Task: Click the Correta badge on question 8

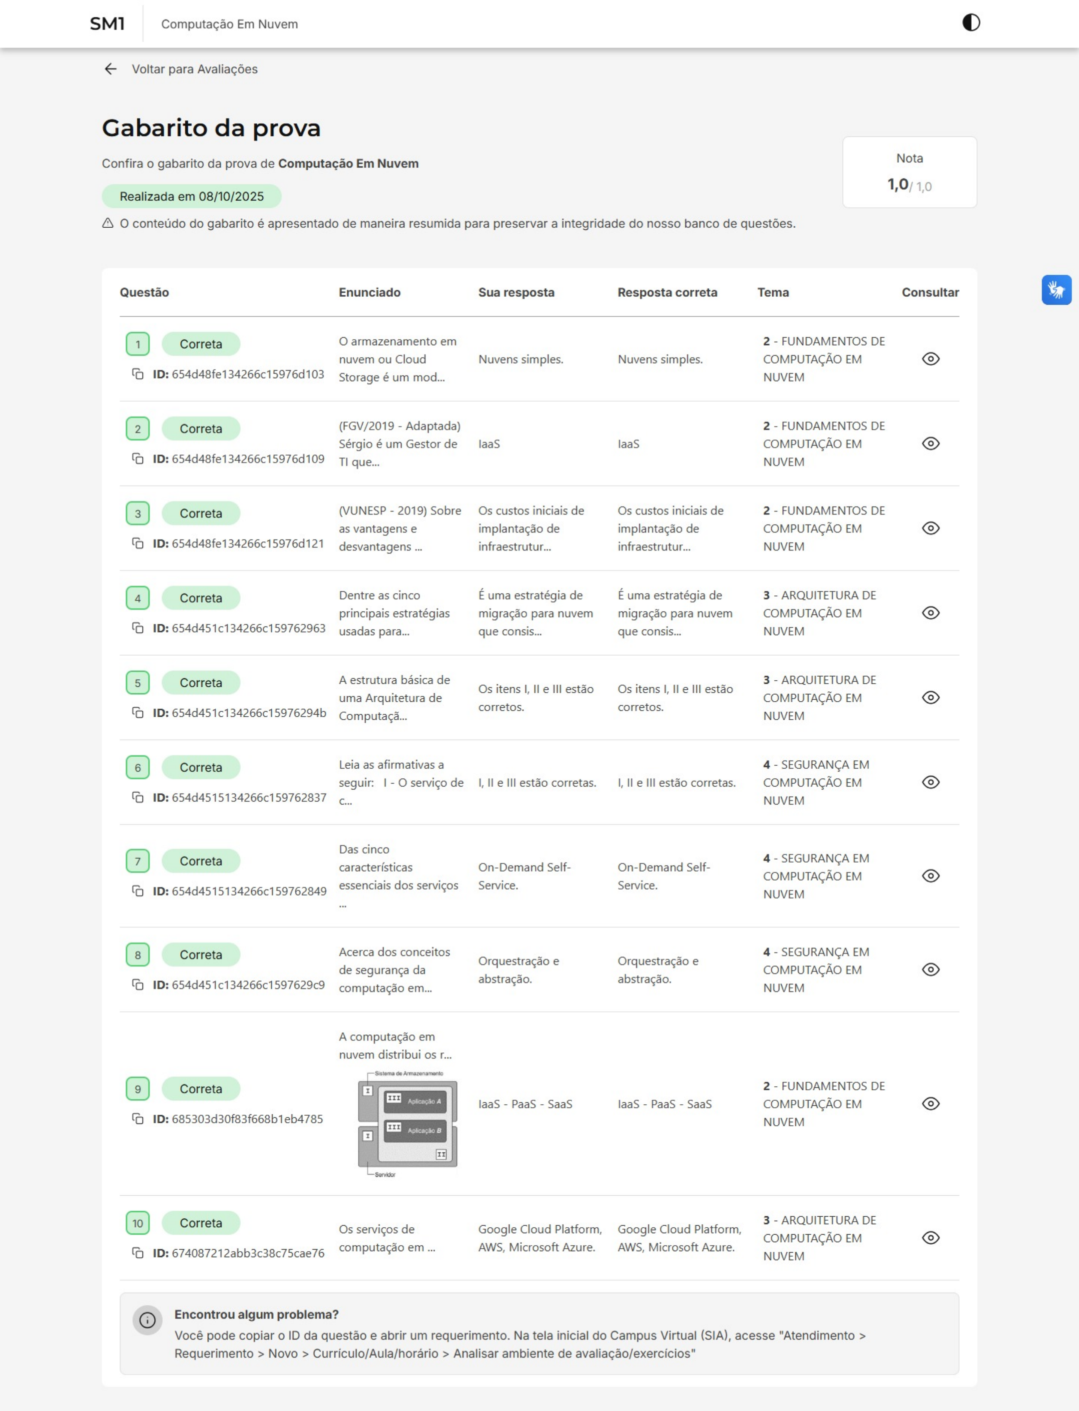Action: pyautogui.click(x=200, y=954)
